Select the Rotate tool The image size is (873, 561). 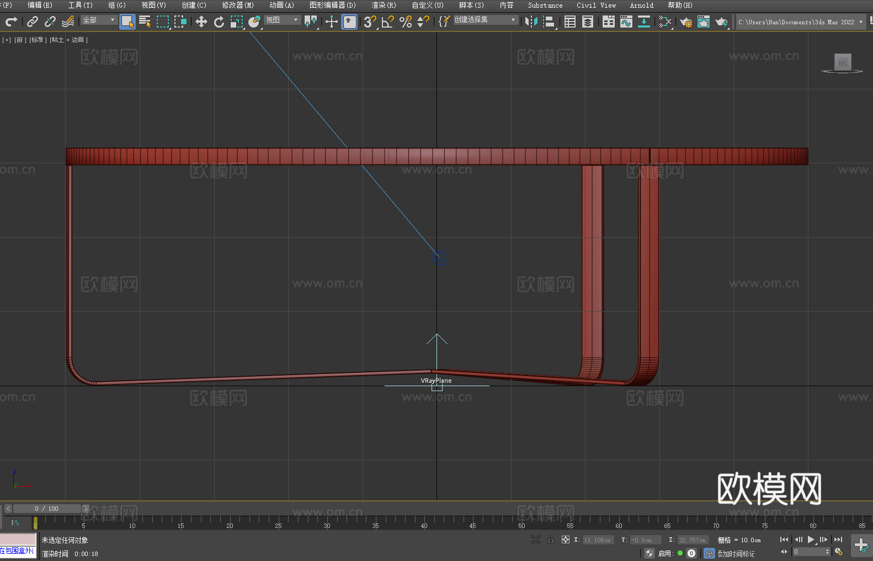point(219,22)
